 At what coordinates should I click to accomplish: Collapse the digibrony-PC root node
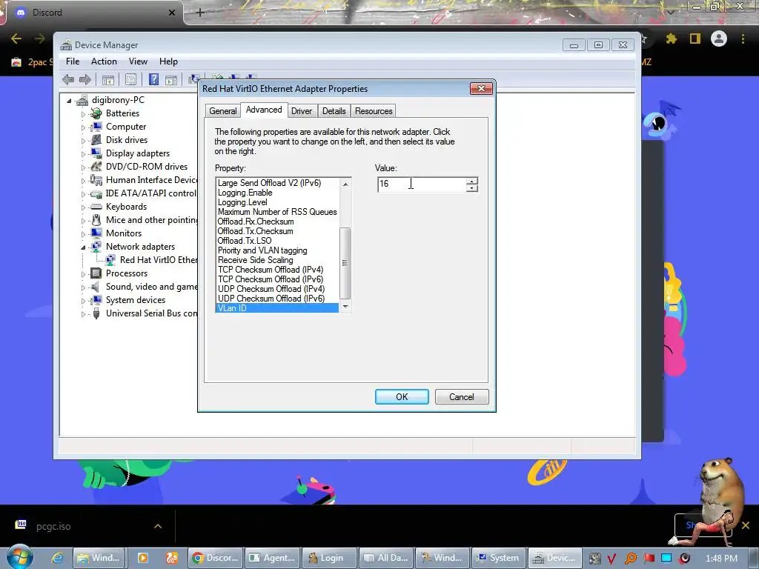click(x=69, y=101)
